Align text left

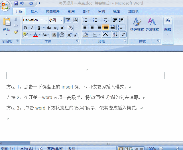86,27
